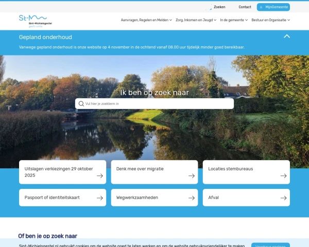Image resolution: width=309 pixels, height=247 pixels.
Task: Open Uitslagen verkiezingen 29 oktober 2025 card
Action: [62, 172]
